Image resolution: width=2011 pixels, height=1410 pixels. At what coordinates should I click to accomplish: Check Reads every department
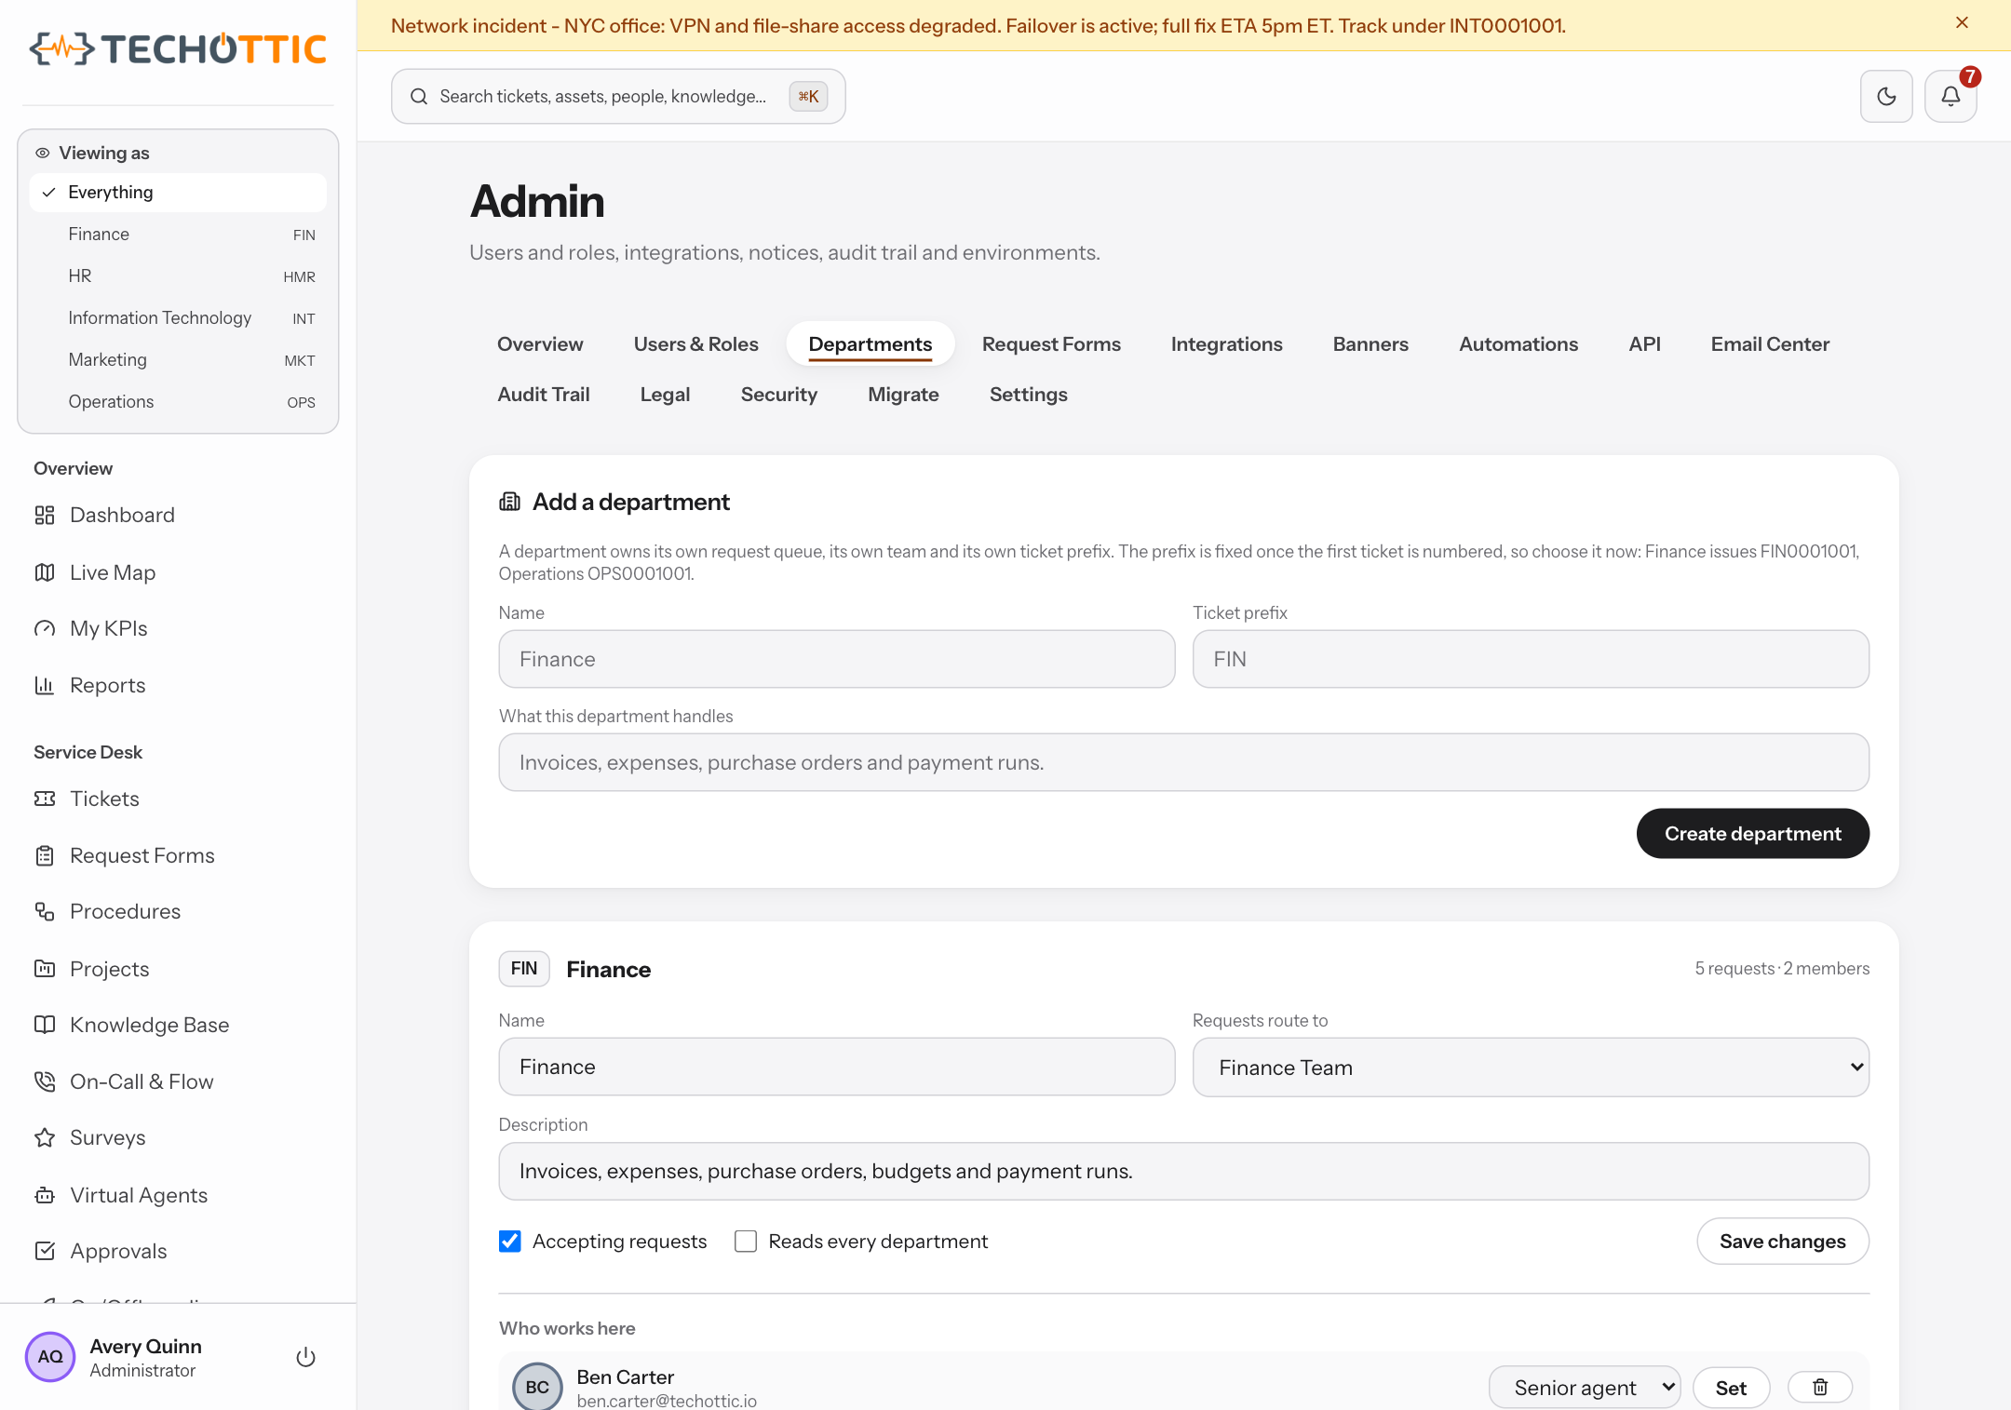pyautogui.click(x=746, y=1242)
